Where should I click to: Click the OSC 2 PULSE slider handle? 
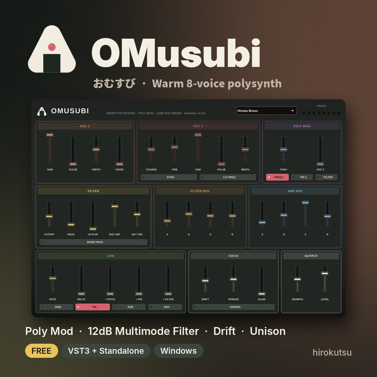(x=221, y=164)
